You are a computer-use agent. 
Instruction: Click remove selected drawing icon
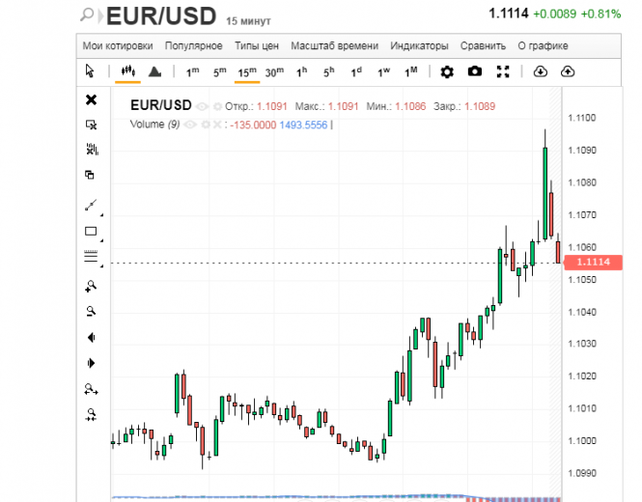(x=91, y=125)
